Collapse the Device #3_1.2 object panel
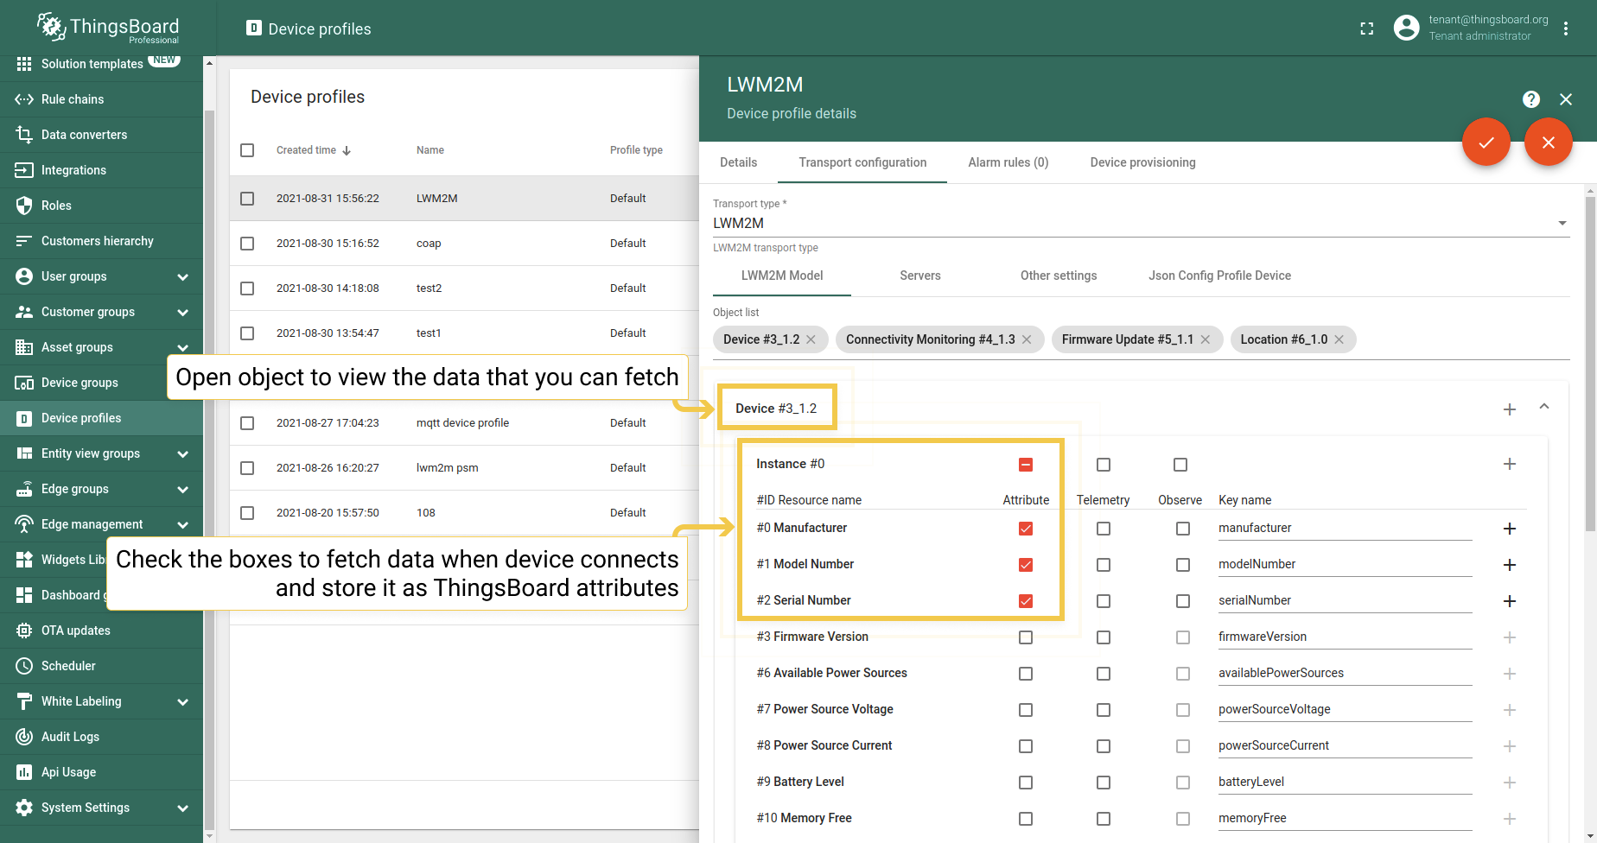Screen dimensions: 1597x843 [x=1544, y=407]
